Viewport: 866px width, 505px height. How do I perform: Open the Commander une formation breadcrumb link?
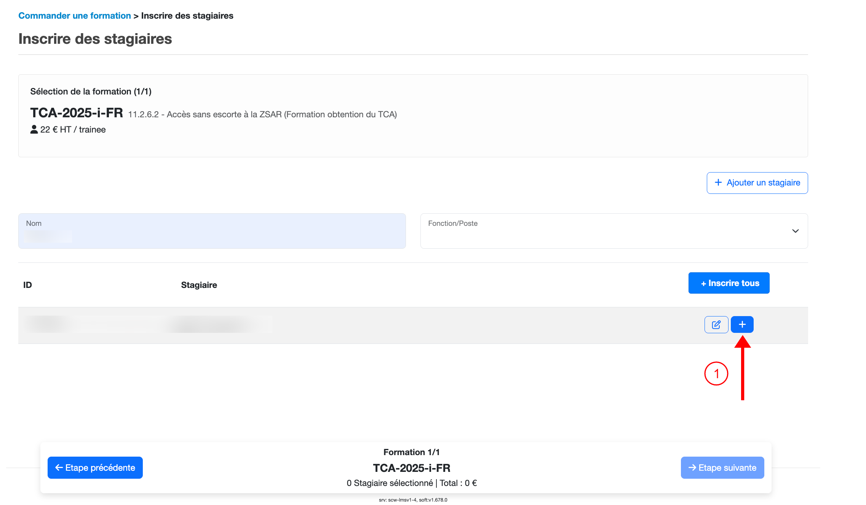pos(75,16)
